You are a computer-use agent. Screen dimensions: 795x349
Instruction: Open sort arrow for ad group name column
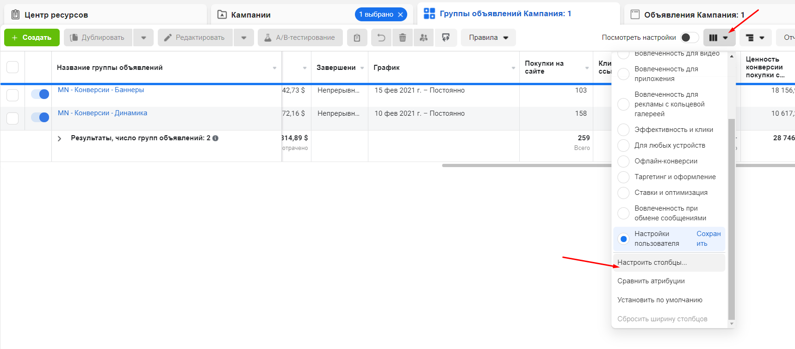pos(274,68)
